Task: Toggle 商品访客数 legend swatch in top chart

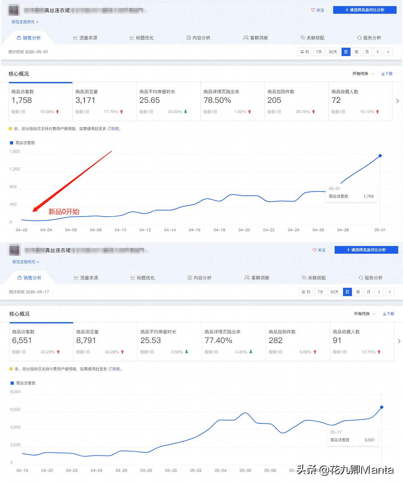Action: click(12, 143)
